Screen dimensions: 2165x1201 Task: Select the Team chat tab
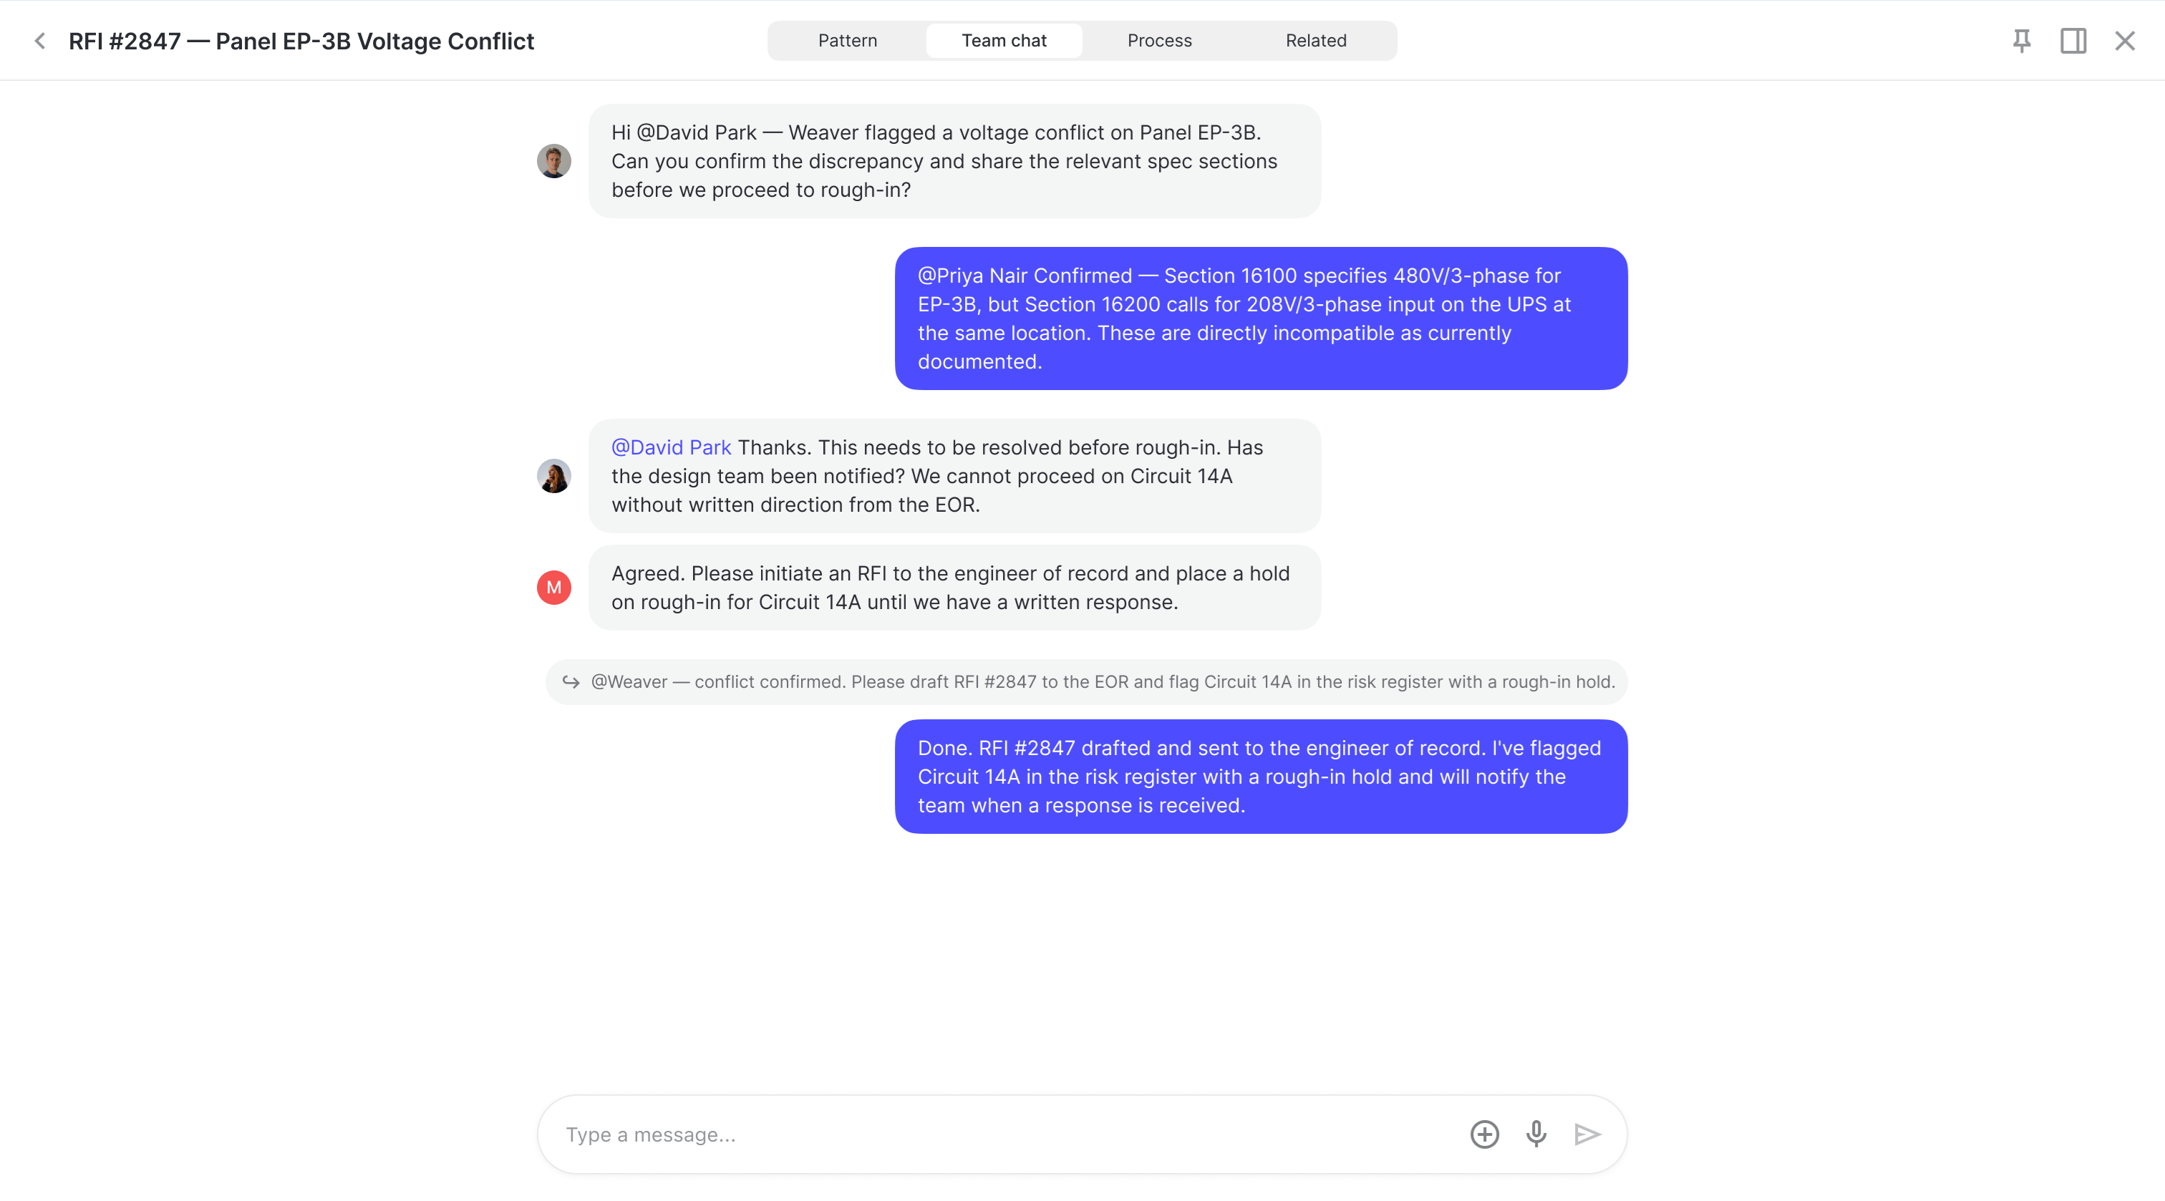click(1004, 40)
